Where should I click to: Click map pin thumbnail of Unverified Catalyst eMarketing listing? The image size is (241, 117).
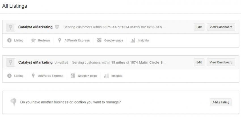[11, 62]
